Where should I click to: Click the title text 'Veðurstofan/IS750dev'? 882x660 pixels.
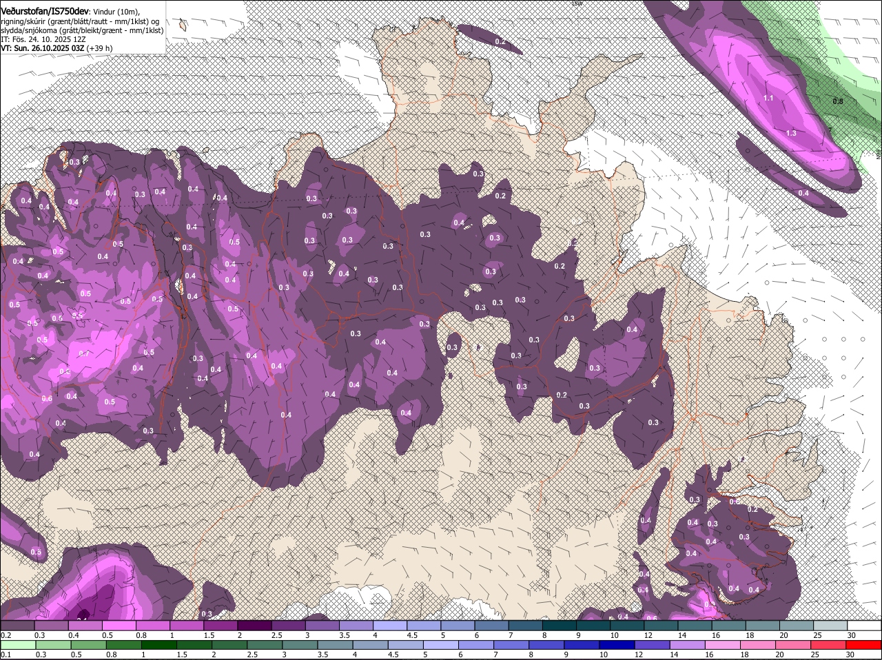pos(45,12)
